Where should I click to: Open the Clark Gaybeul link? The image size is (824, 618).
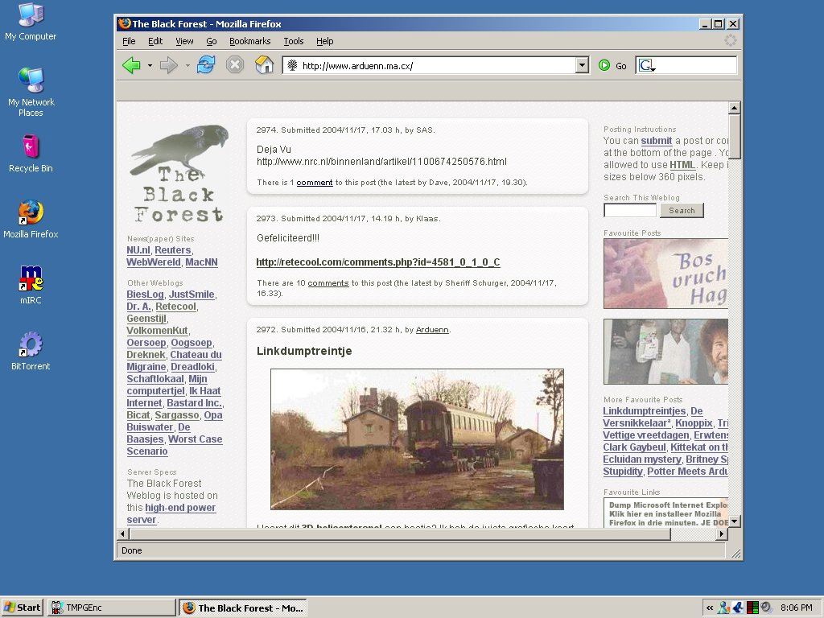(634, 447)
